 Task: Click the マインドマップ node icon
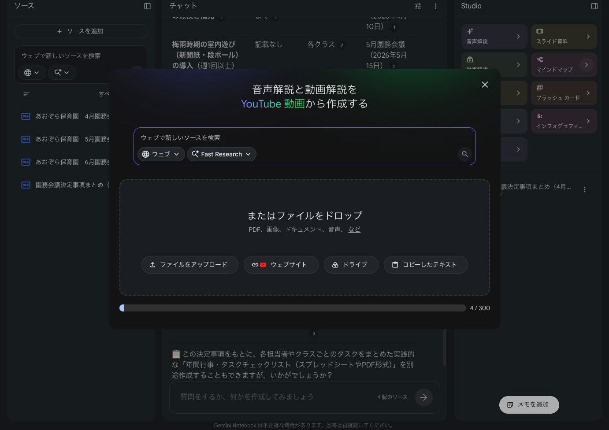point(540,59)
